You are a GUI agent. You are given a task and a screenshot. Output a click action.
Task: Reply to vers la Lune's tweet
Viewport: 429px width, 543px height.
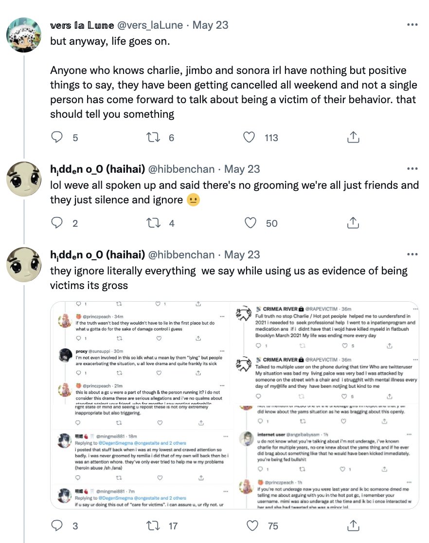coord(57,138)
